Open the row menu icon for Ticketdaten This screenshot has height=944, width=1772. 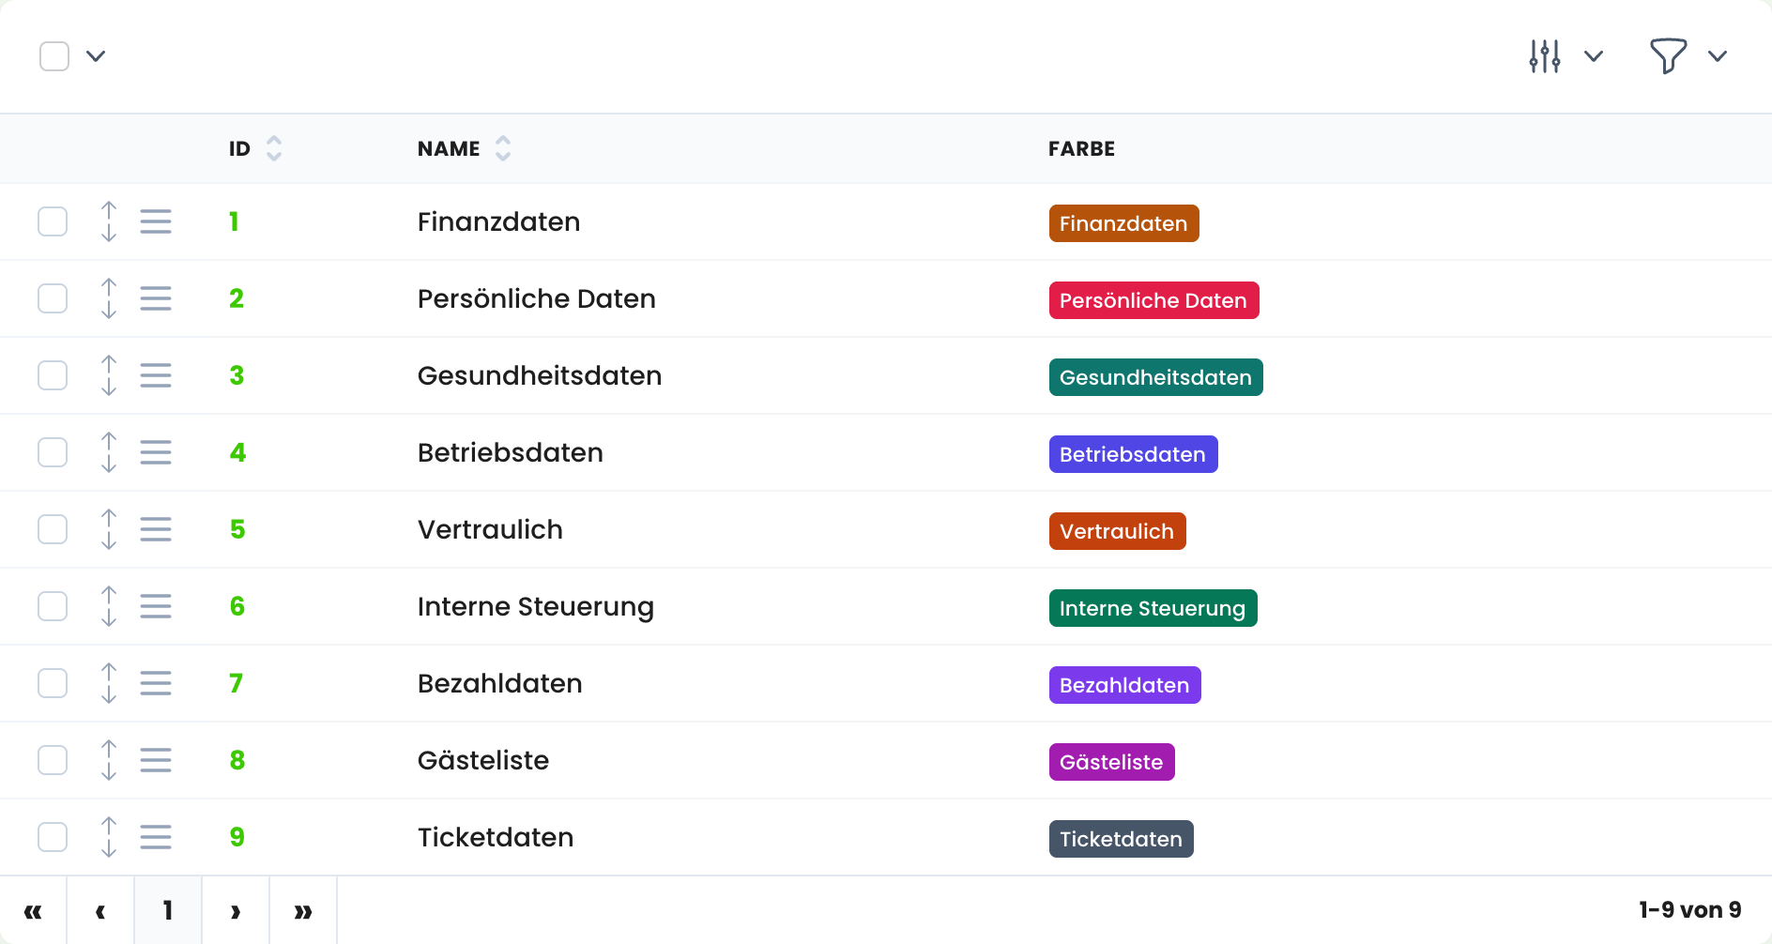click(x=156, y=837)
